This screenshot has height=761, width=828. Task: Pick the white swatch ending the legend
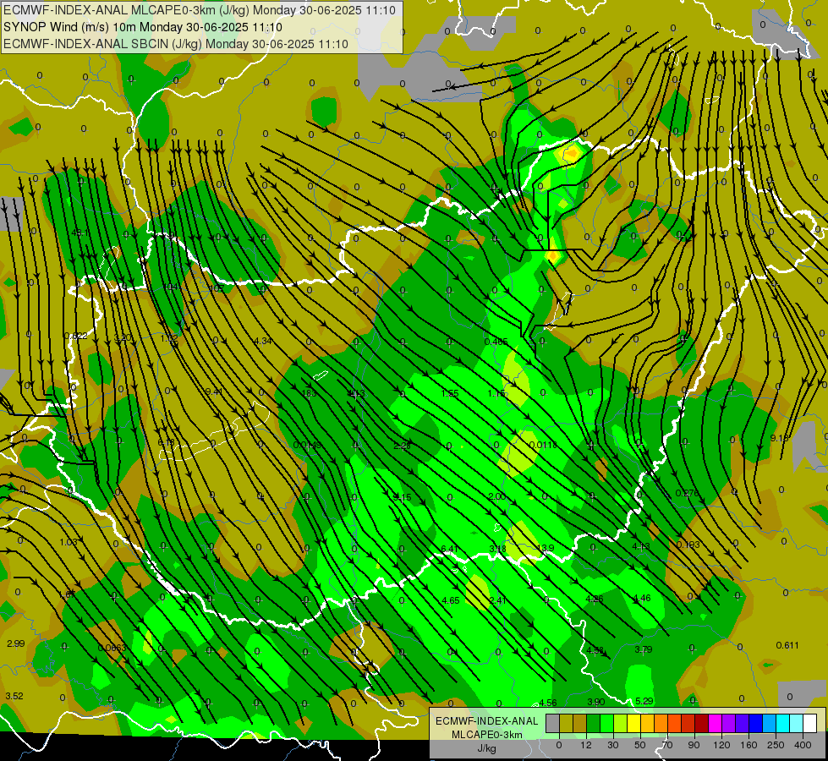(809, 723)
